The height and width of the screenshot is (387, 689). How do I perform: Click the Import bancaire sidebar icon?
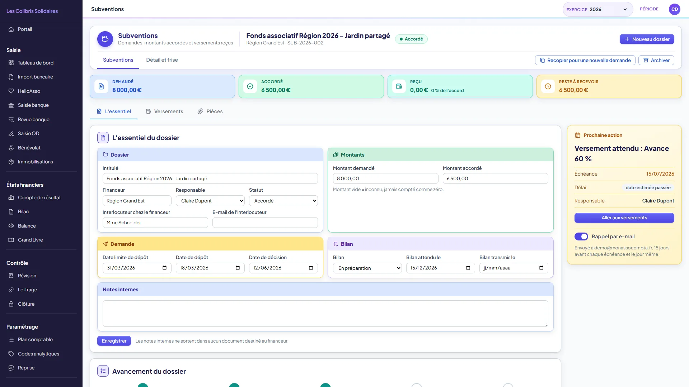pyautogui.click(x=11, y=77)
